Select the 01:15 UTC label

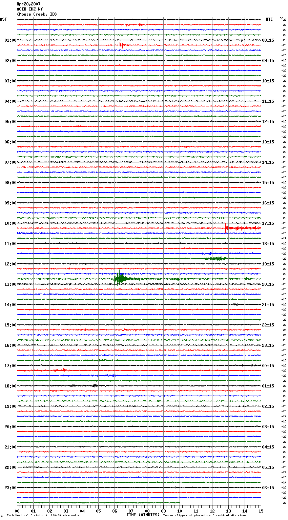(268, 386)
